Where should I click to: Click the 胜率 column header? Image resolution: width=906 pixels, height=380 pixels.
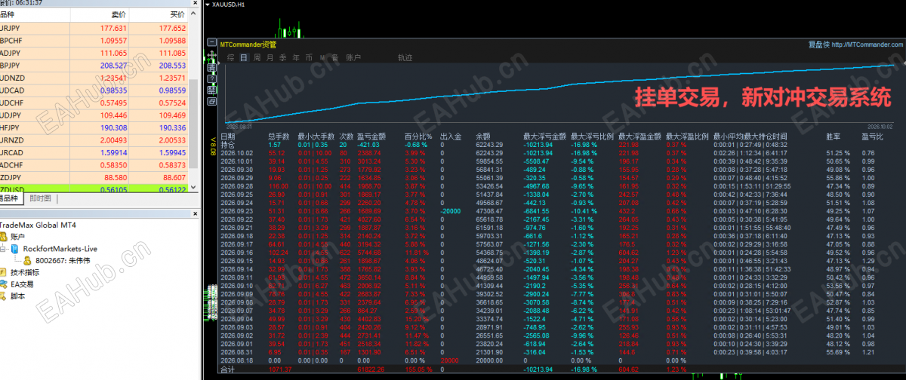click(834, 136)
